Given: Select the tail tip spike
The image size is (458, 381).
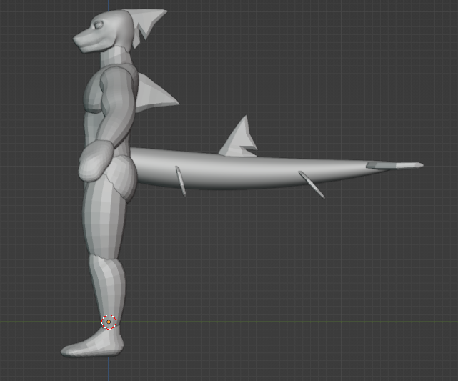Looking at the screenshot, I should (x=394, y=166).
